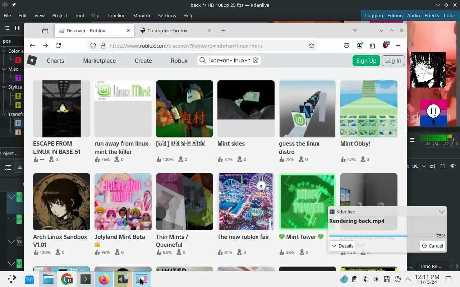Click the Roblox search input field

[x=229, y=60]
